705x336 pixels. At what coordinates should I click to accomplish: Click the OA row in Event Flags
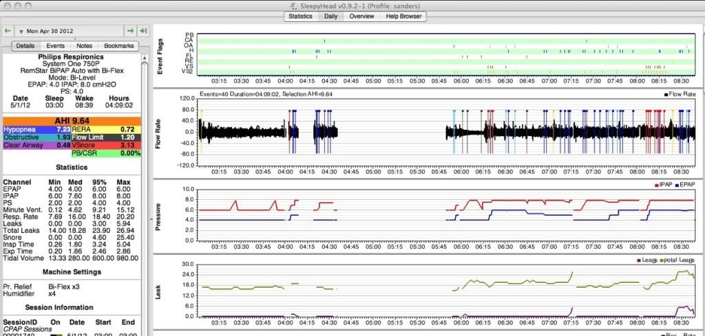[x=446, y=46]
